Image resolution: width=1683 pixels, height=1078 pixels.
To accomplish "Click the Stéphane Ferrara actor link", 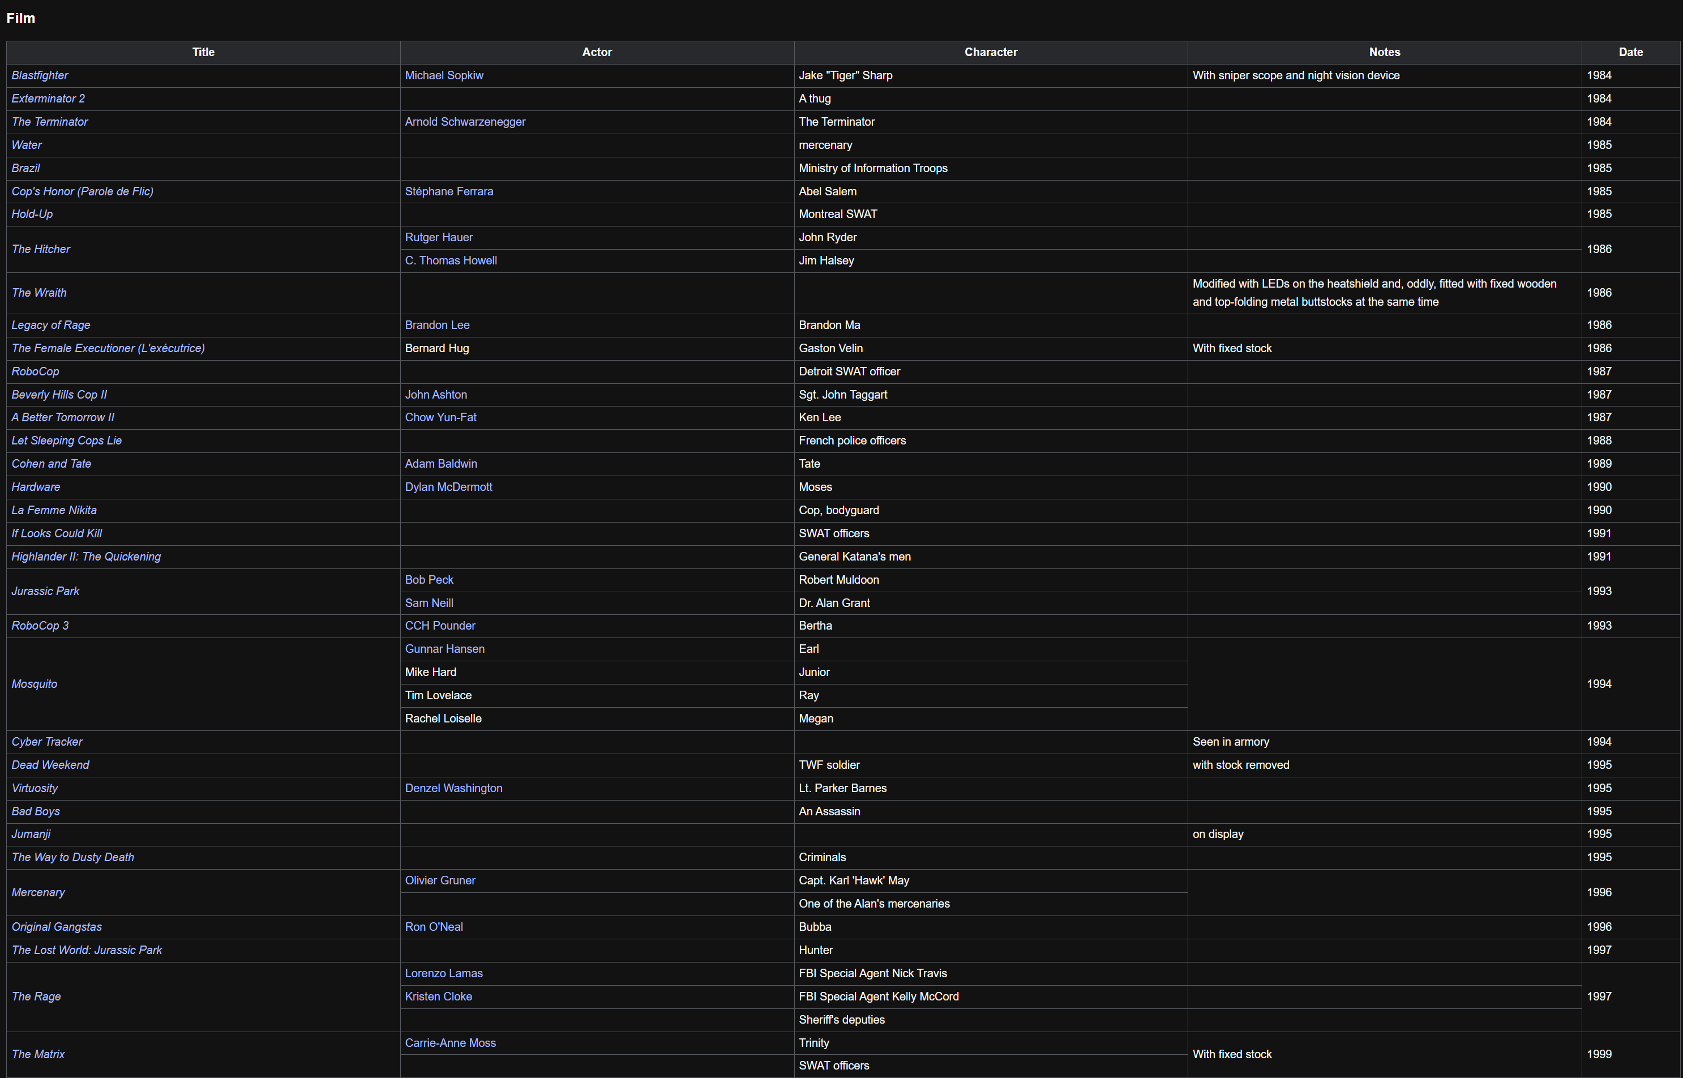I will pos(449,191).
